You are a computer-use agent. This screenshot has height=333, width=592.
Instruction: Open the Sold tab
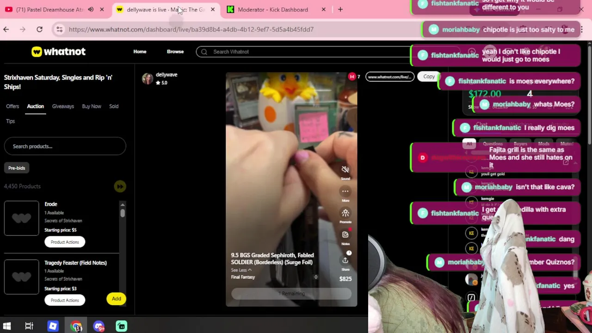pyautogui.click(x=114, y=106)
